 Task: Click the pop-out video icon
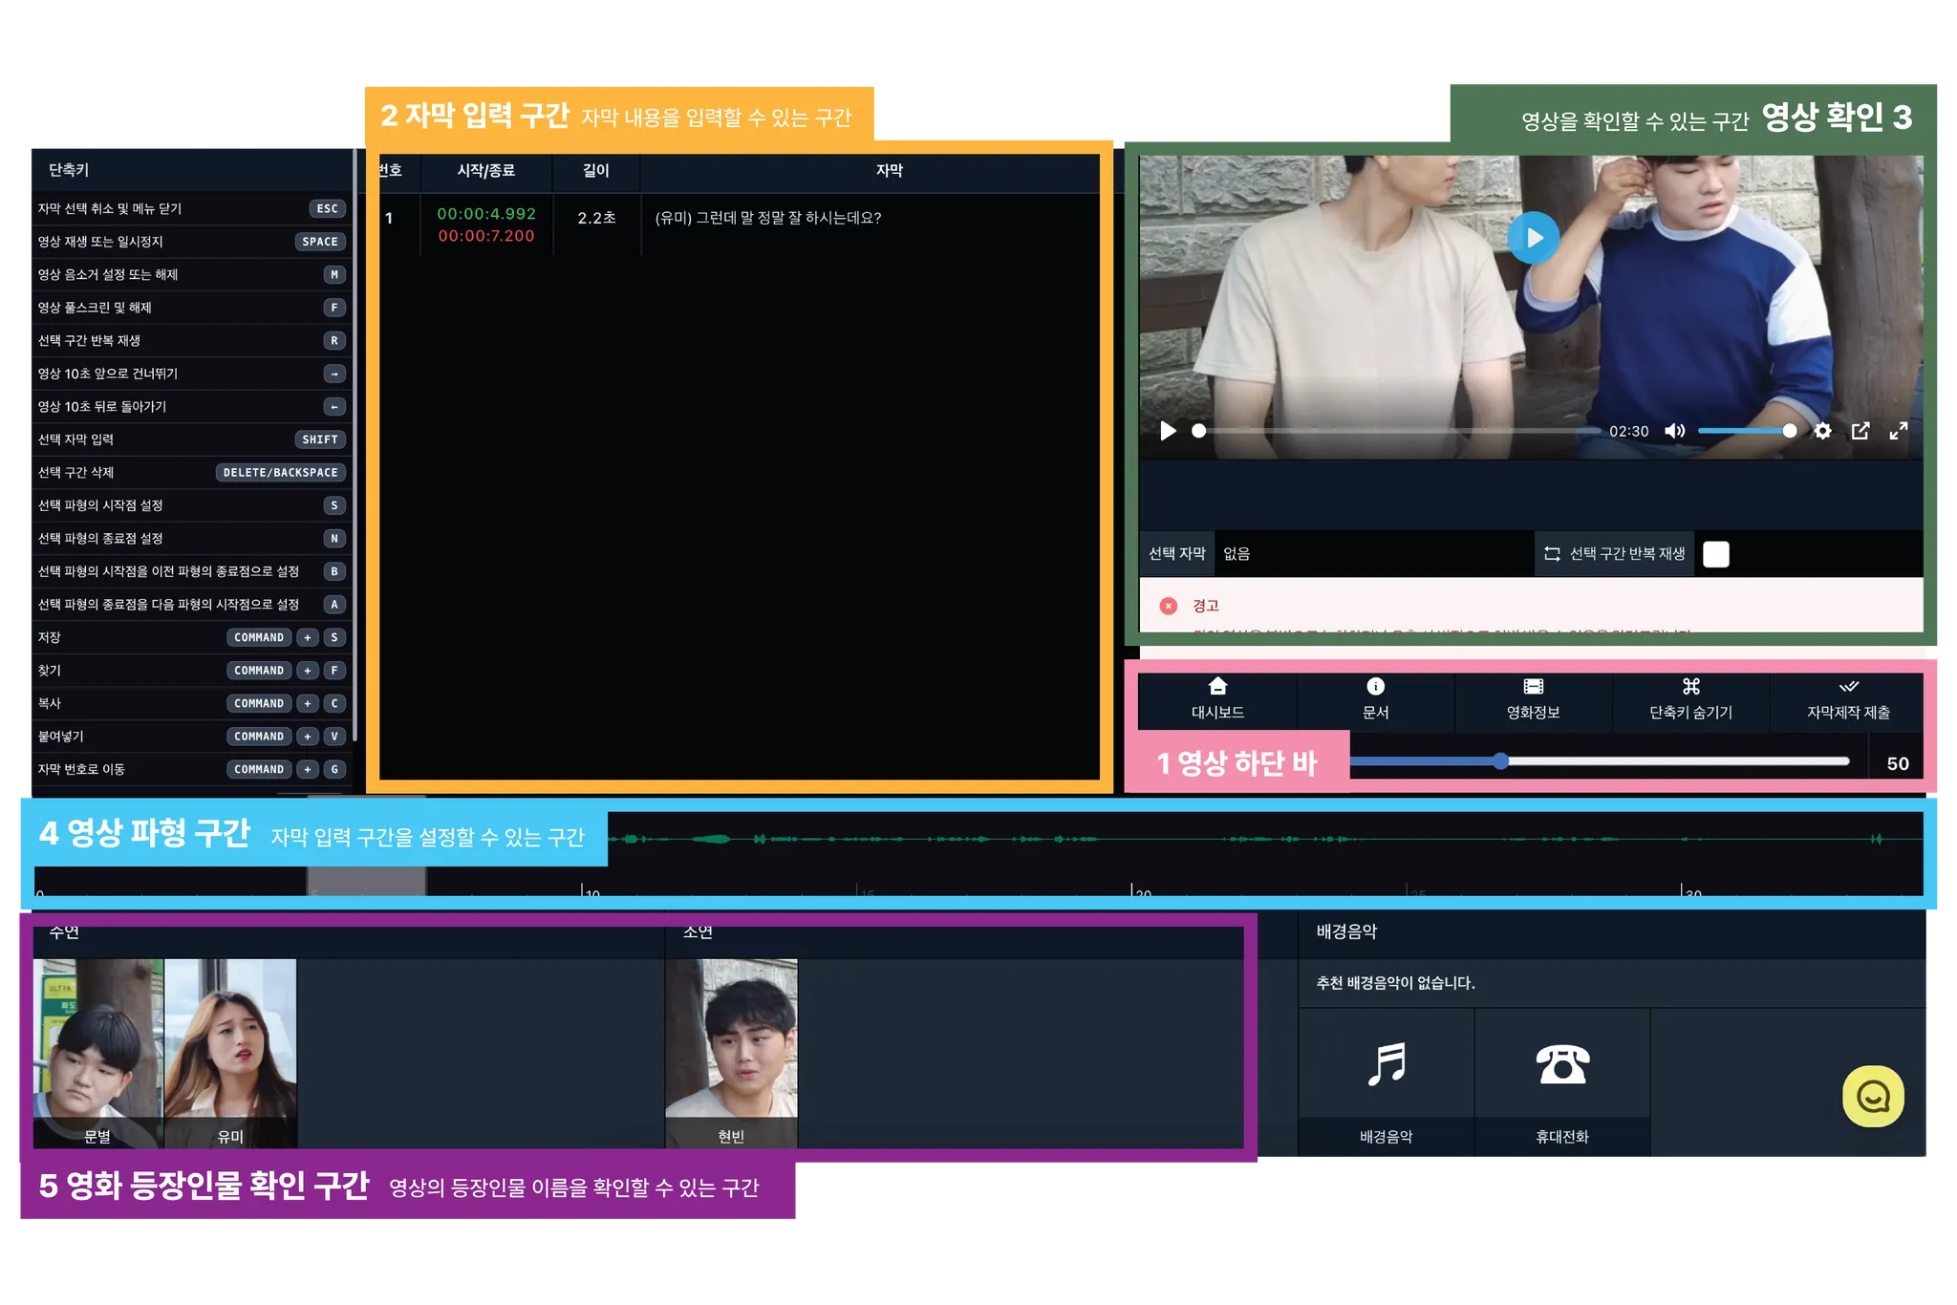[x=1860, y=431]
